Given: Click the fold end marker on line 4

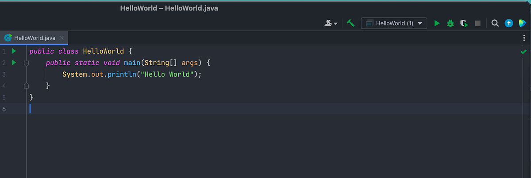Looking at the screenshot, I should click(26, 85).
